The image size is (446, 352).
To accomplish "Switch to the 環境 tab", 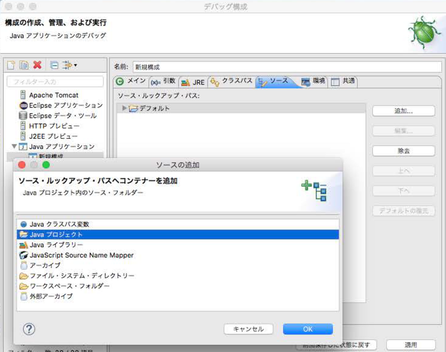I will coord(313,81).
